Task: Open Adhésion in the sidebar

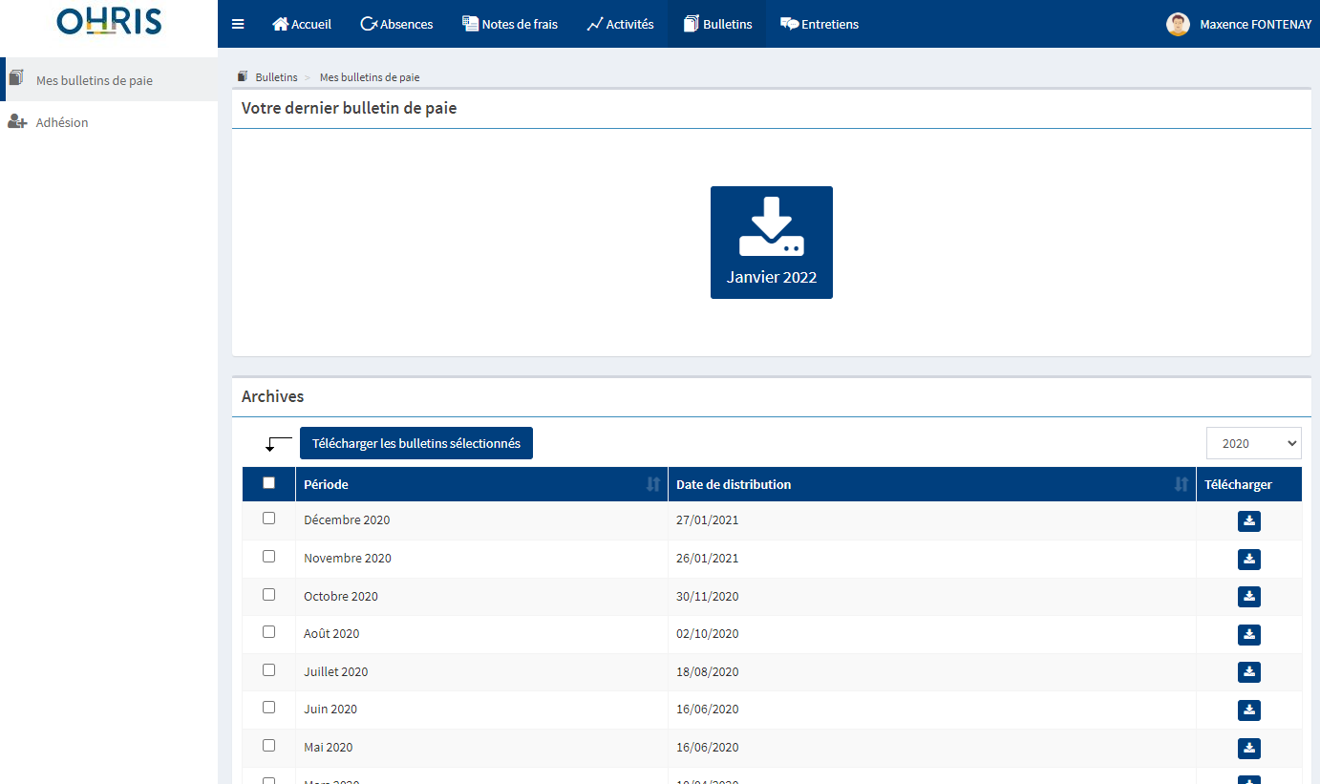Action: [61, 122]
